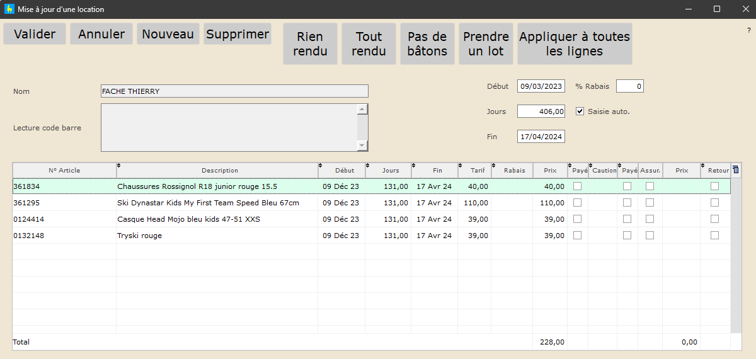The width and height of the screenshot is (756, 359).
Task: Tick Assur. box in Tryski rouge row
Action: point(650,236)
